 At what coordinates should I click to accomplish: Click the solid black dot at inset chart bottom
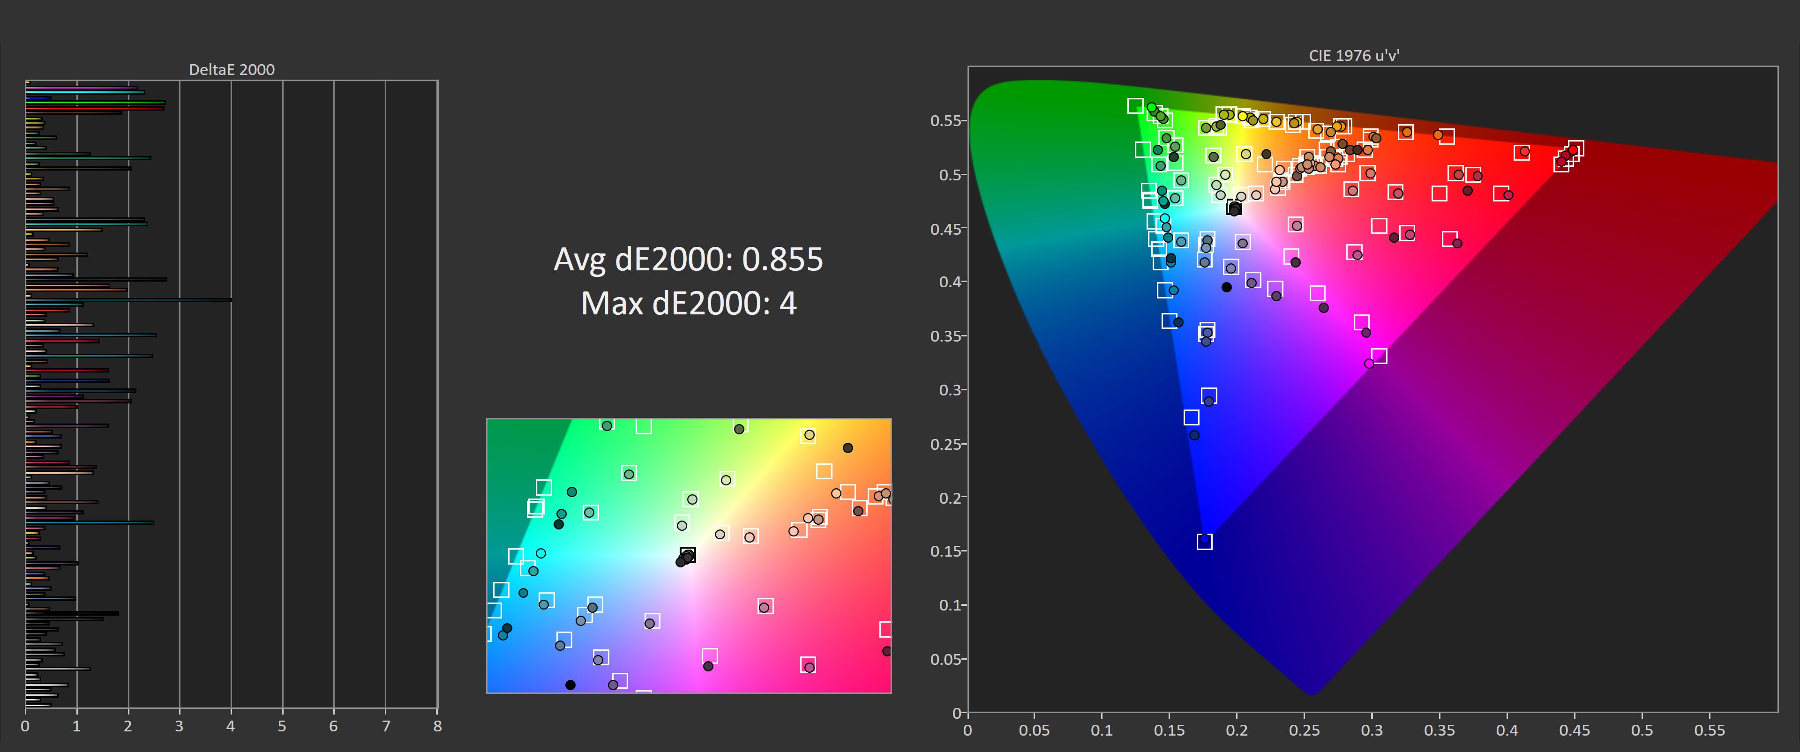570,685
